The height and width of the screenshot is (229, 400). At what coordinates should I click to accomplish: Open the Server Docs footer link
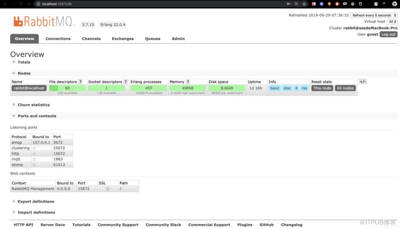coord(53,225)
